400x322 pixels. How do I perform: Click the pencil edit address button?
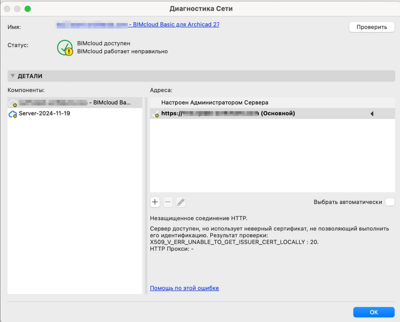pos(181,202)
